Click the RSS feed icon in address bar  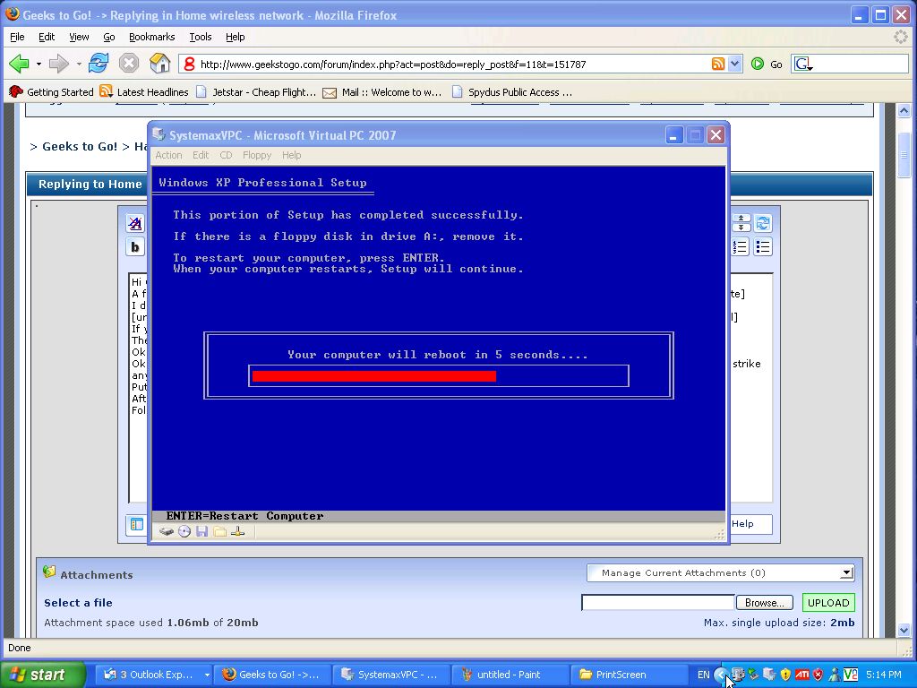[717, 64]
